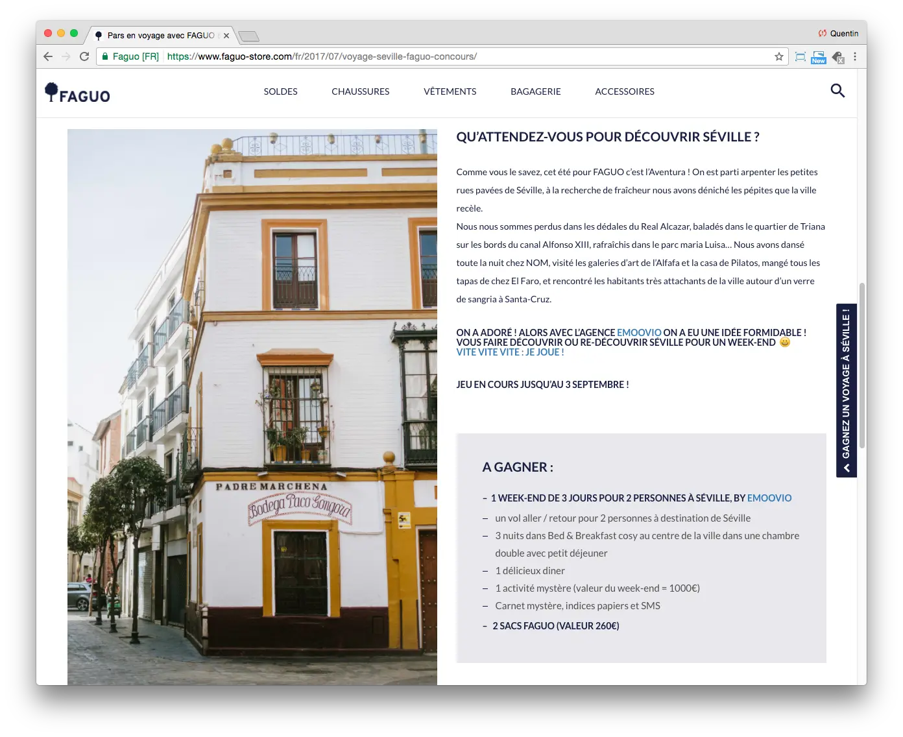
Task: Go to the FAGUO homepage via logo
Action: point(77,93)
